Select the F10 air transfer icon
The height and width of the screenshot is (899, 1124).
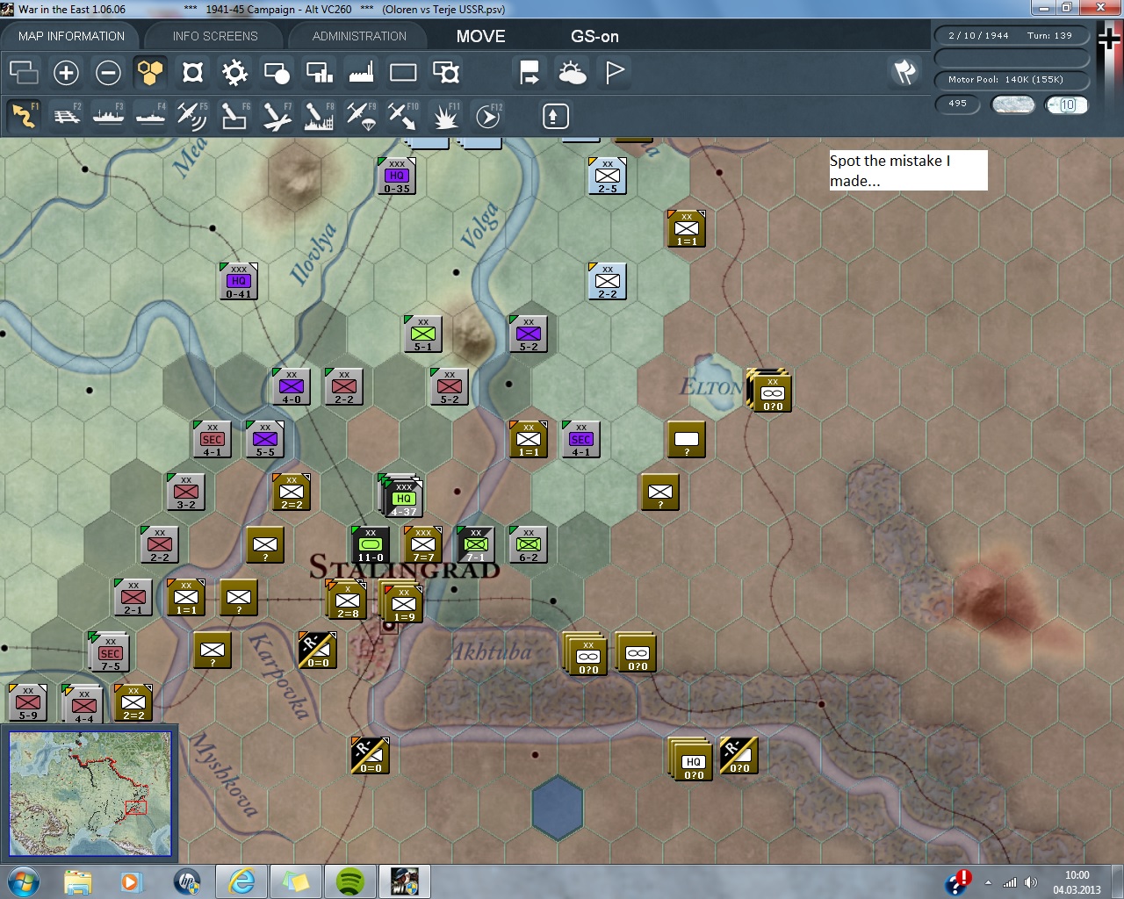tap(403, 116)
